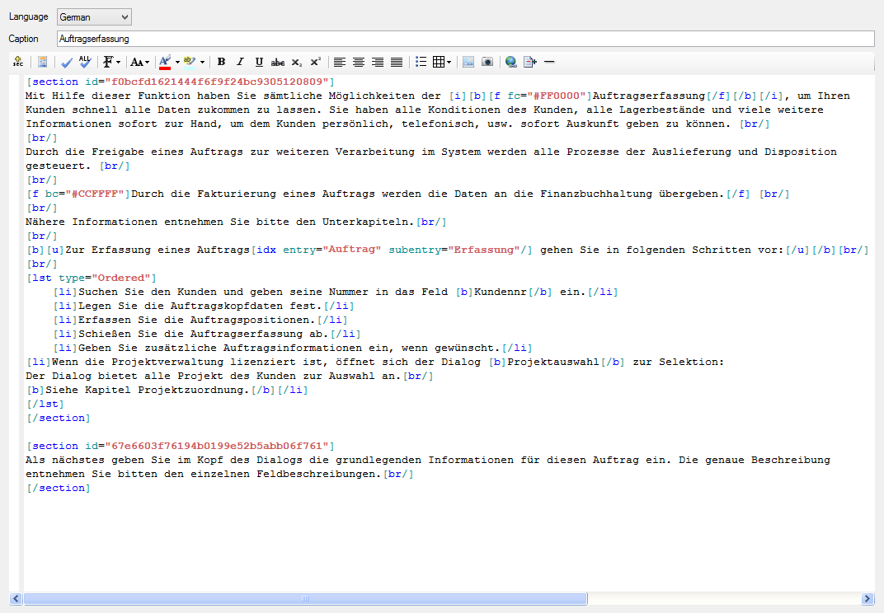
Task: Toggle bold formatting
Action: 222,62
